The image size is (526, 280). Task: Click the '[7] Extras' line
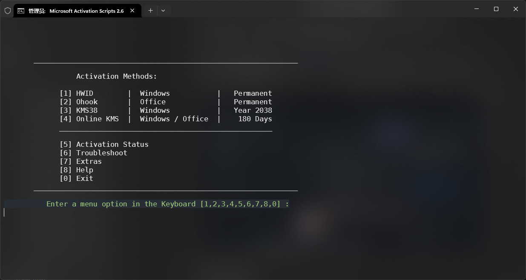(80, 162)
